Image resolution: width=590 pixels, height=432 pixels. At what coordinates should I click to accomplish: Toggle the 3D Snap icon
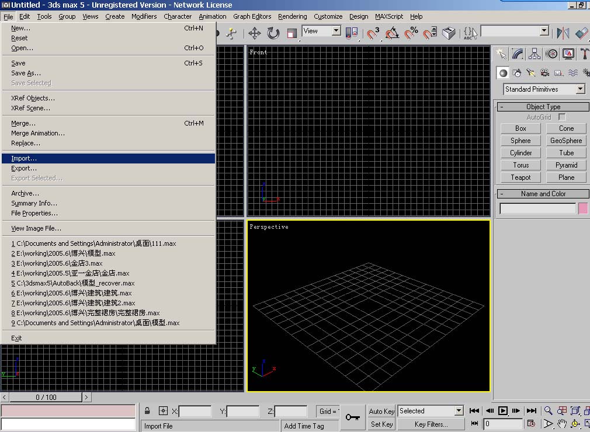(x=373, y=33)
